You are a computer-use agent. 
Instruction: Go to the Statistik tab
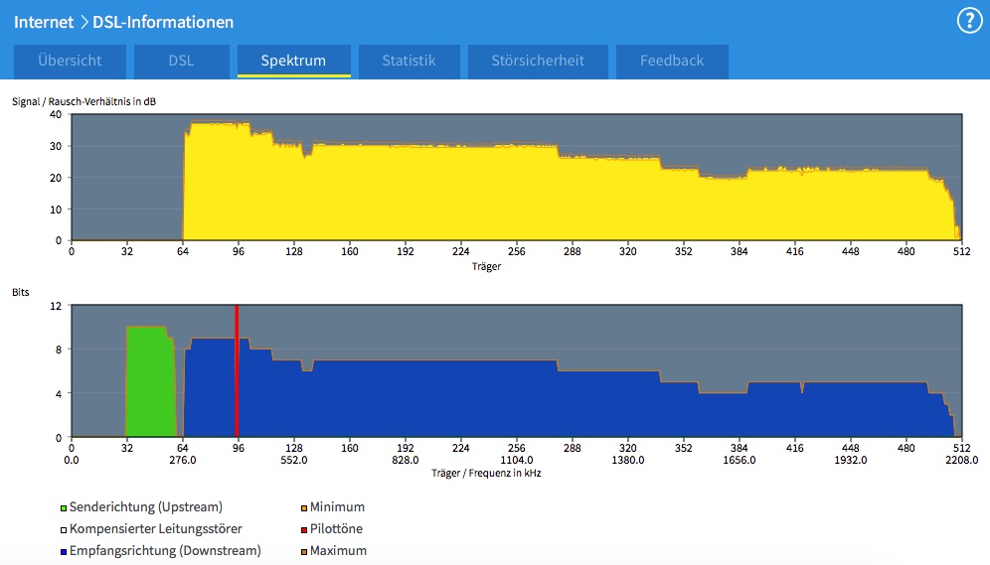(410, 62)
